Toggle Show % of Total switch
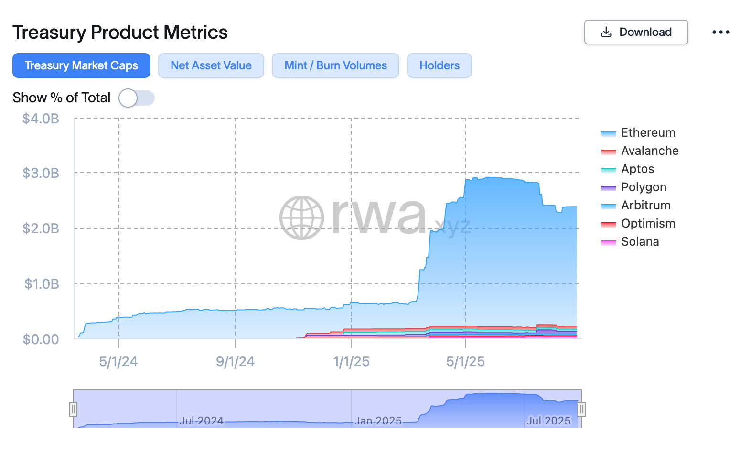The width and height of the screenshot is (751, 457). (136, 98)
